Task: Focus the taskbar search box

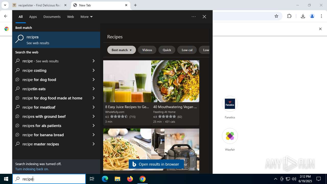Action: [x=49, y=179]
